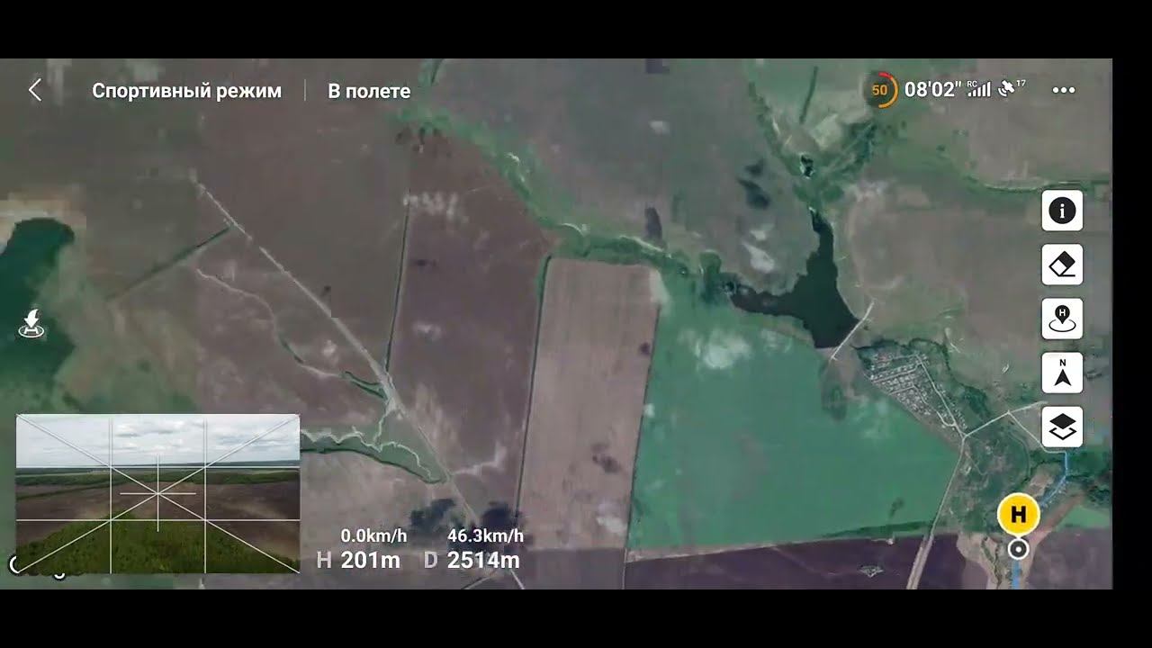Switch to the camera view thumbnail
Screen dimensions: 1152x648
click(x=157, y=493)
